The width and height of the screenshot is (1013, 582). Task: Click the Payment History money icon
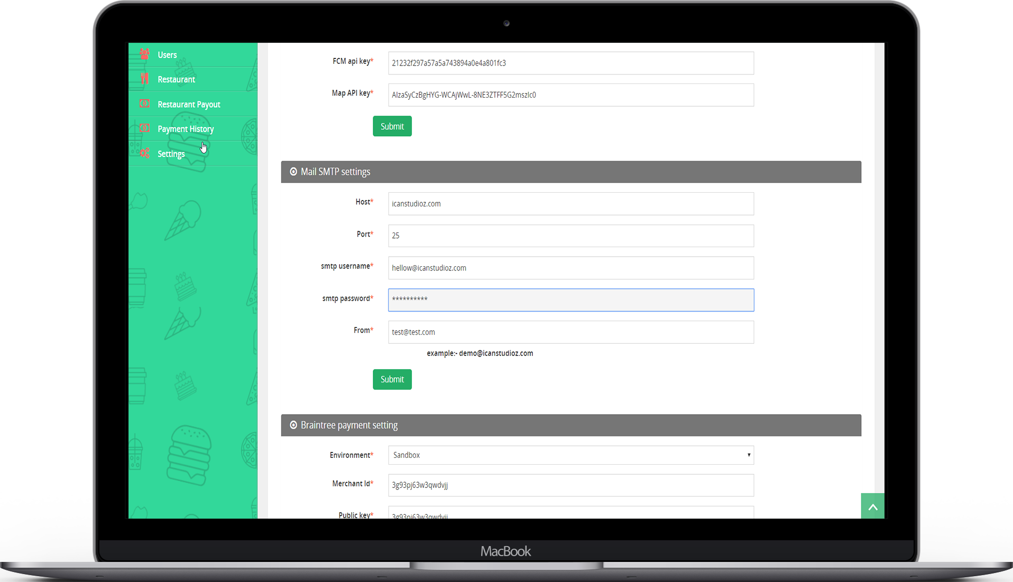pos(144,128)
